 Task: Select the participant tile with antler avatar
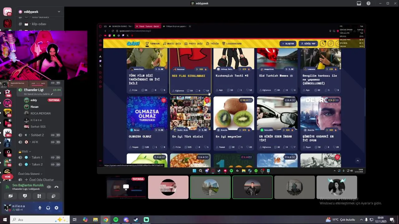pyautogui.click(x=337, y=187)
